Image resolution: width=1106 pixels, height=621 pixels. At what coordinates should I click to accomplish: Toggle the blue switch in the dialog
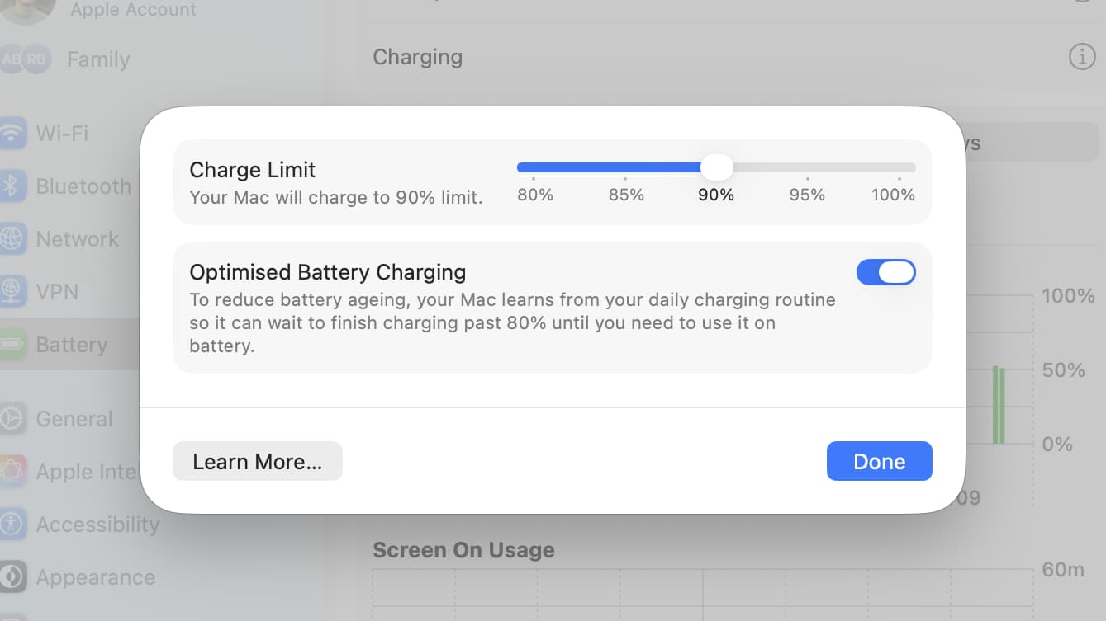(x=886, y=272)
